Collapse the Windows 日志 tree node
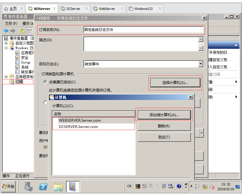The width and height of the screenshot is (244, 196). (6, 48)
